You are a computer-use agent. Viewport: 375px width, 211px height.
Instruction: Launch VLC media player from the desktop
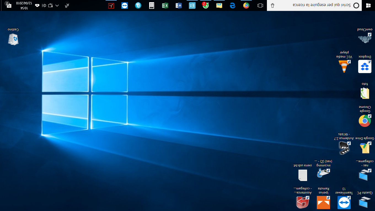click(344, 62)
